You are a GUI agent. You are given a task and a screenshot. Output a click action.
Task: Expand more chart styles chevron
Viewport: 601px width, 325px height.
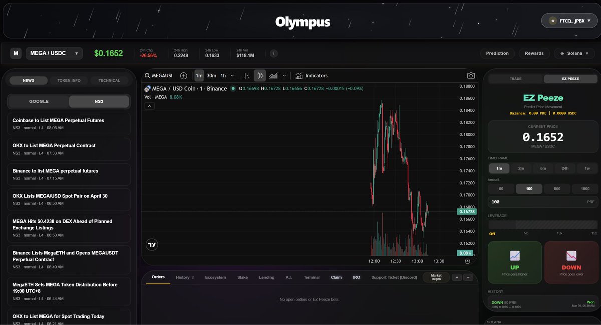coord(284,76)
